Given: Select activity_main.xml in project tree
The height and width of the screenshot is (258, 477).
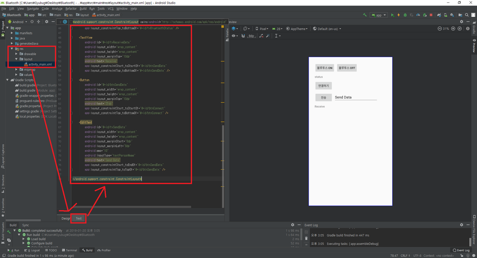Looking at the screenshot, I should (x=40, y=64).
